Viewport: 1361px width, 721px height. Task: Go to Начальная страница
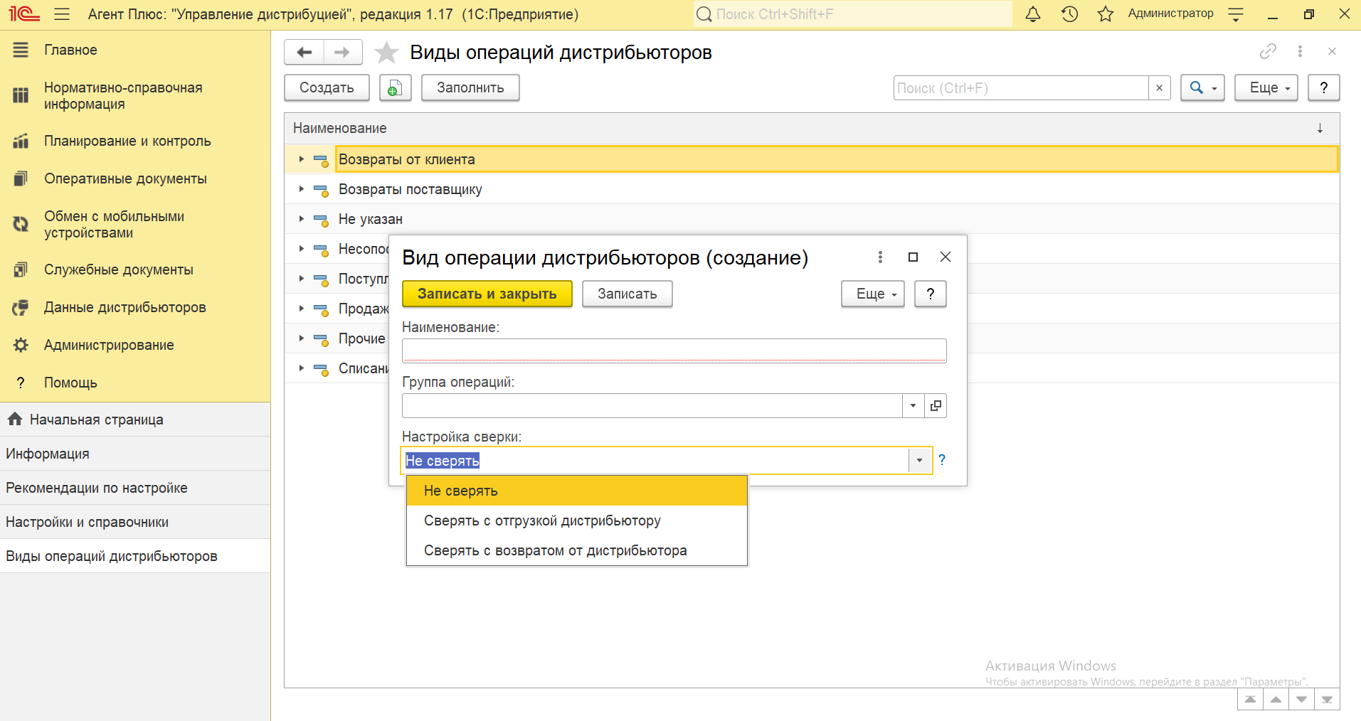click(135, 420)
